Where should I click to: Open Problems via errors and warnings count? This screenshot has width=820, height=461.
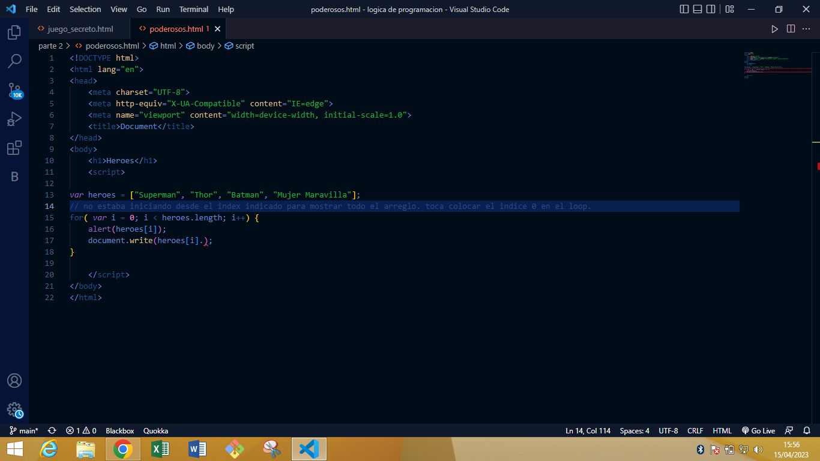click(81, 430)
